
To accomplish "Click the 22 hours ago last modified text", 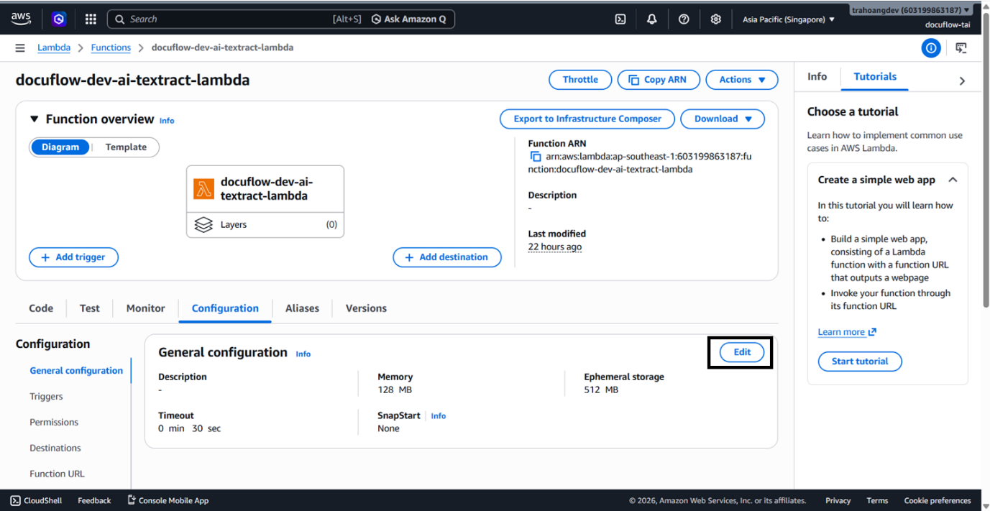I will pyautogui.click(x=555, y=247).
